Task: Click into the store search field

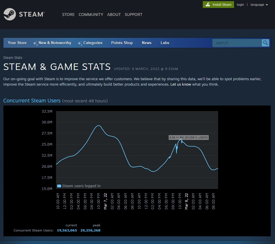Action: point(237,43)
